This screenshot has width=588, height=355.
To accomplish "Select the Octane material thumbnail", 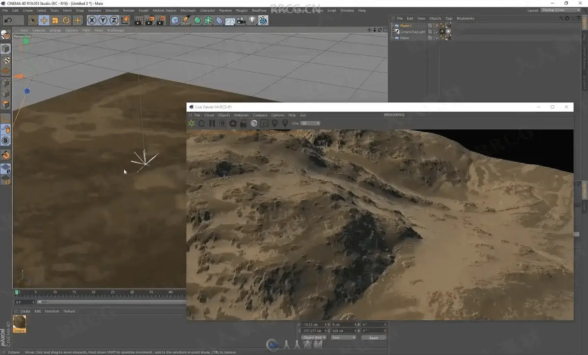I will point(19,323).
